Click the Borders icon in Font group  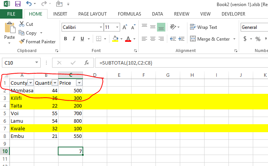coord(98,39)
